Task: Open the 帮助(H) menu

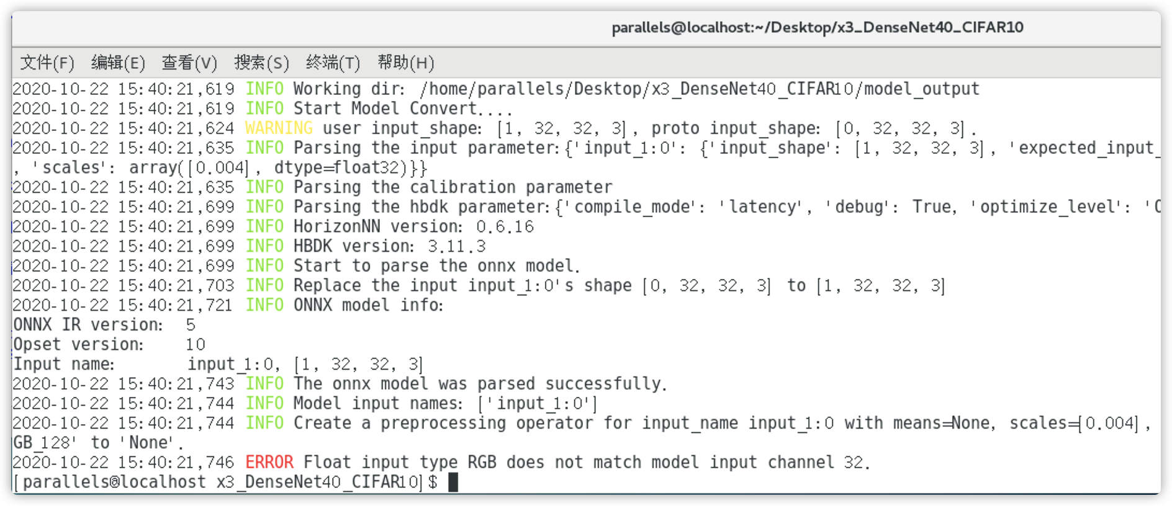Action: (405, 63)
